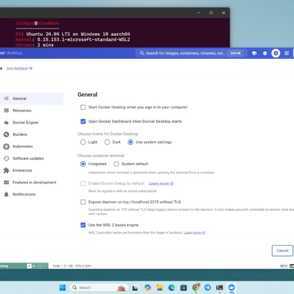Viewport: 294px width, 294px height.
Task: Switch to Chrome in the taskbar
Action: (x=196, y=287)
